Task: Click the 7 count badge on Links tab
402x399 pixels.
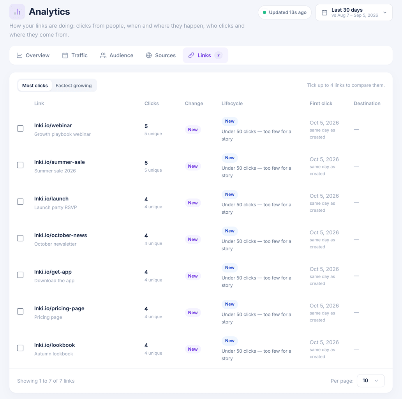Action: click(219, 55)
